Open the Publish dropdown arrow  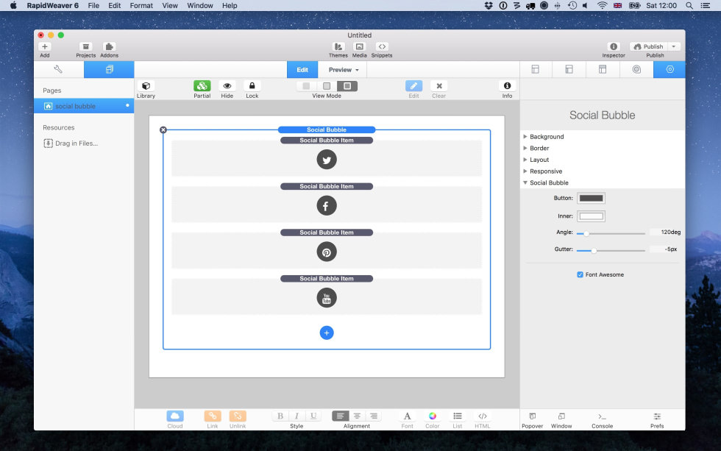point(674,46)
